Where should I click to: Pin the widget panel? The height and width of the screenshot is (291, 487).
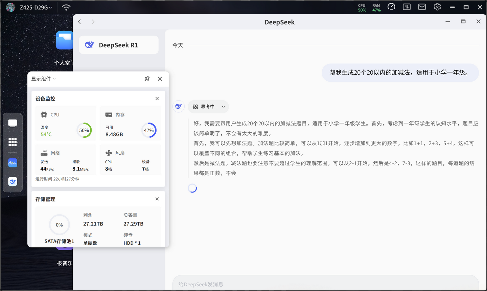click(147, 79)
